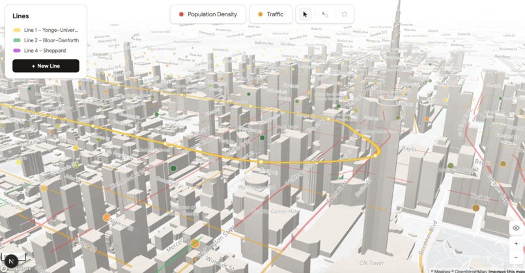Click the brown dot below York St label
525x273 pixels.
pyautogui.click(x=475, y=208)
